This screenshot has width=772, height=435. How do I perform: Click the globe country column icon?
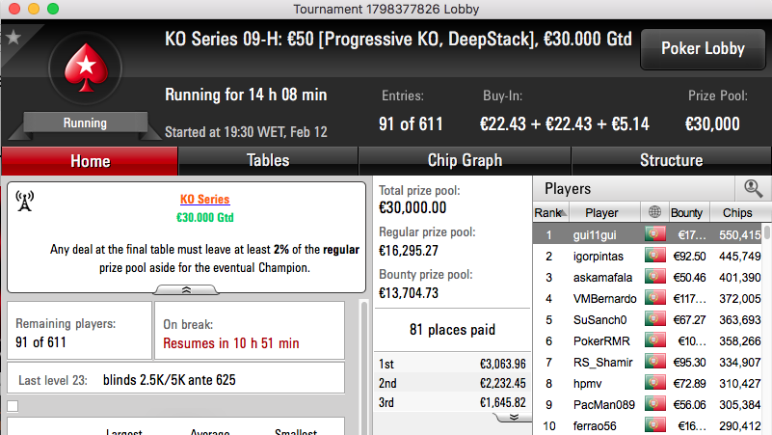click(x=654, y=212)
